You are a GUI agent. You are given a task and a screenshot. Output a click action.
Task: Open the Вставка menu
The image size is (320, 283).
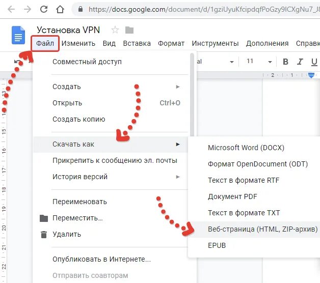[137, 43]
